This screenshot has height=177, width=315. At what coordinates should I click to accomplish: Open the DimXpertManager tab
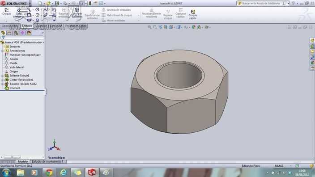click(x=22, y=33)
